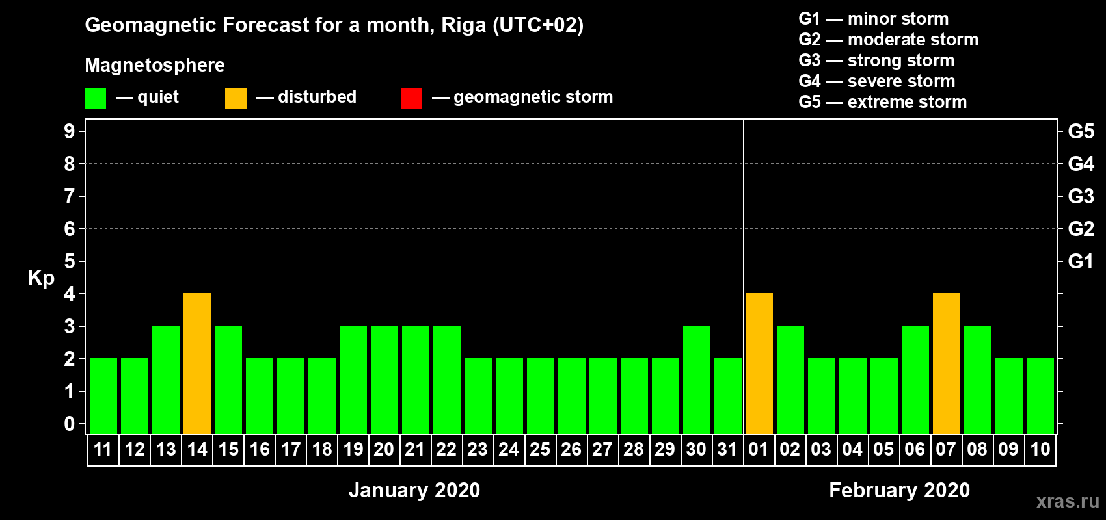Click the G2 right axis label

coord(1081,229)
